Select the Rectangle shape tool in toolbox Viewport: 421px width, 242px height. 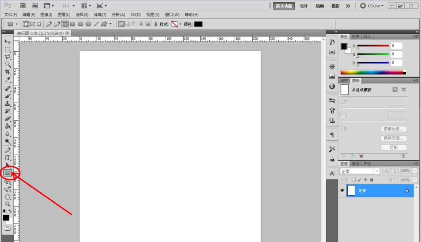8,173
